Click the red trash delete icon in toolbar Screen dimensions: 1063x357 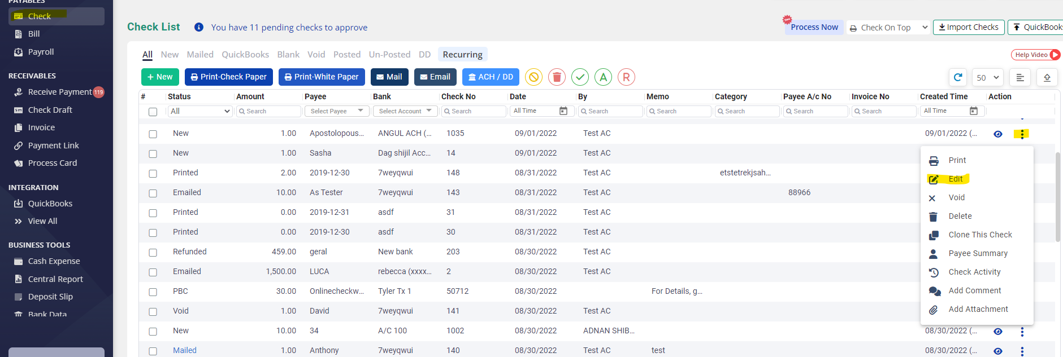tap(557, 77)
